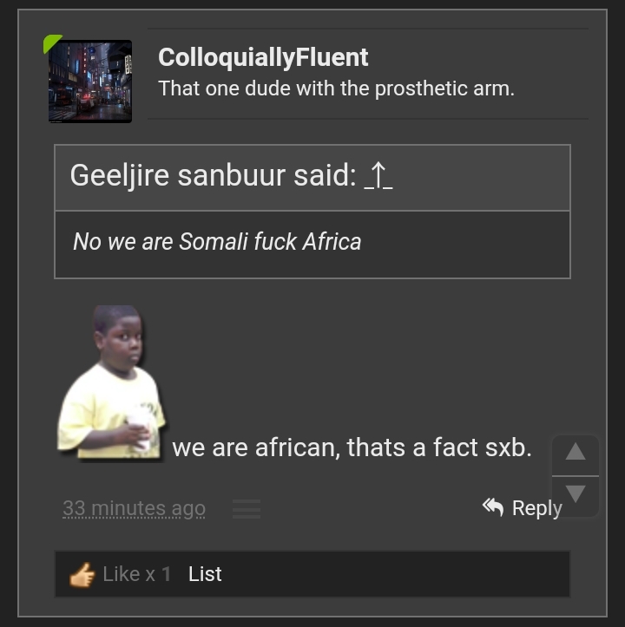The width and height of the screenshot is (625, 627).
Task: Open post options hamburger menu icon
Action: (x=247, y=509)
